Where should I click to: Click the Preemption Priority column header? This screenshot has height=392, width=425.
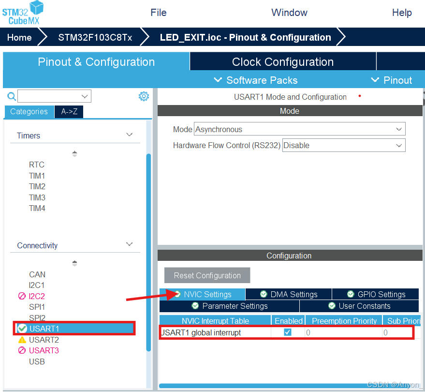point(344,321)
